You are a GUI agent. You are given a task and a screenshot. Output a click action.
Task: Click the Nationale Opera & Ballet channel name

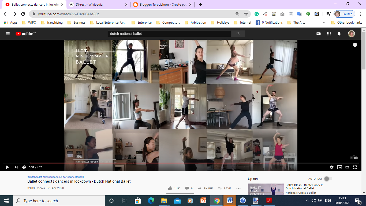tap(301, 193)
